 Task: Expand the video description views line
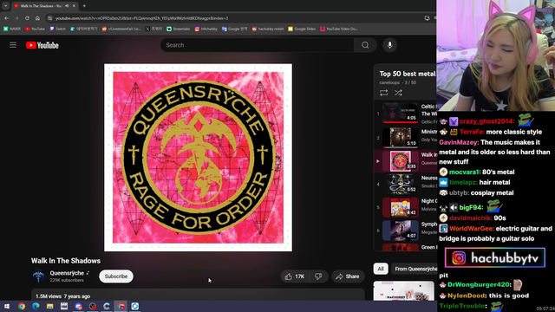click(x=62, y=296)
